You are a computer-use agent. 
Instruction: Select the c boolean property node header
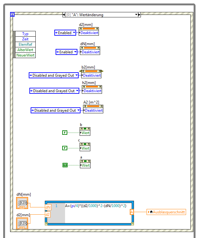tap(85, 144)
